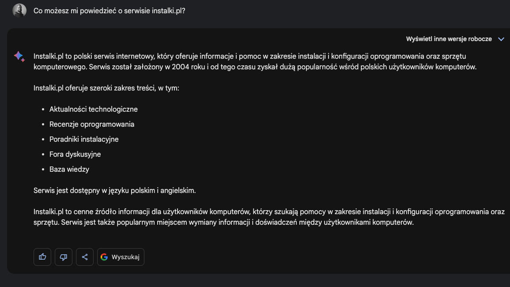
Task: Click the "Baza wiedzy" list item
Action: pos(69,169)
